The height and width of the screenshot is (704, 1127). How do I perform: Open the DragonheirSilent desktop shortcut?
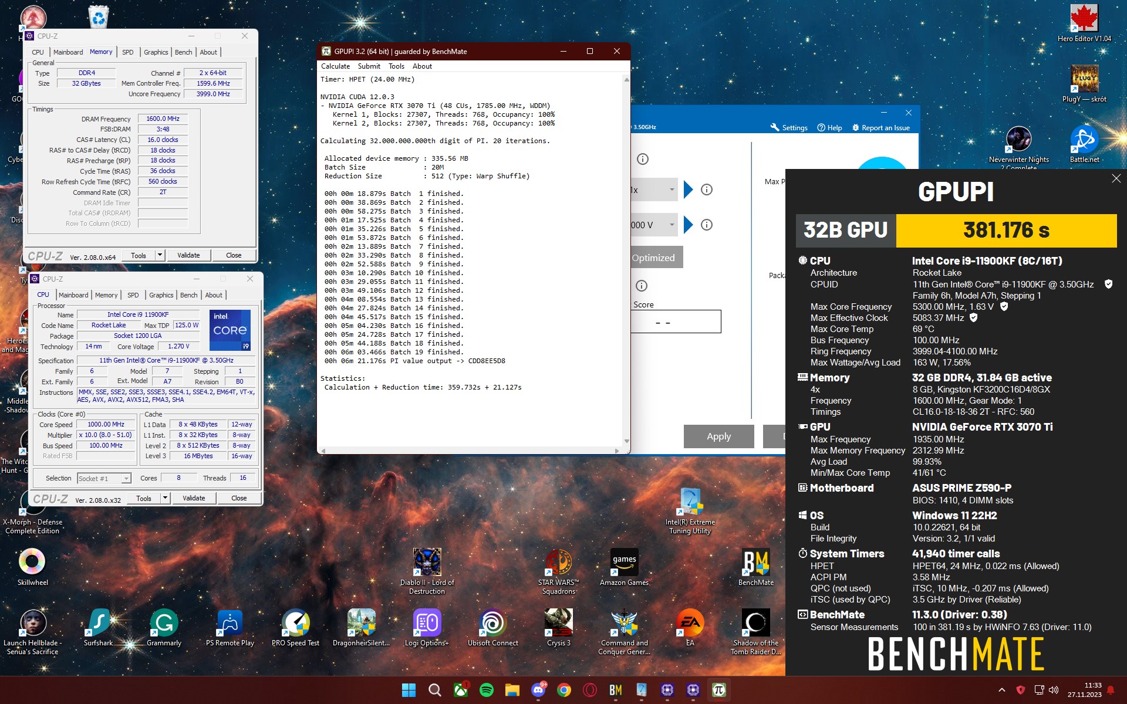click(361, 627)
